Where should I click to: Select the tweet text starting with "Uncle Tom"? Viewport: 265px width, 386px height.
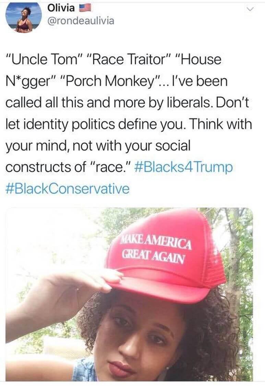129,124
